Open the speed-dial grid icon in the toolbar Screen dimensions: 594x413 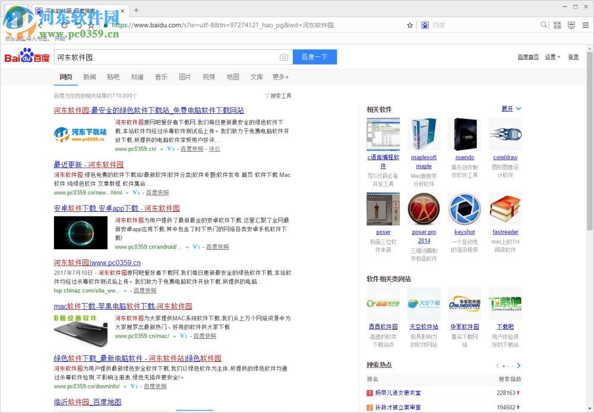pyautogui.click(x=557, y=25)
